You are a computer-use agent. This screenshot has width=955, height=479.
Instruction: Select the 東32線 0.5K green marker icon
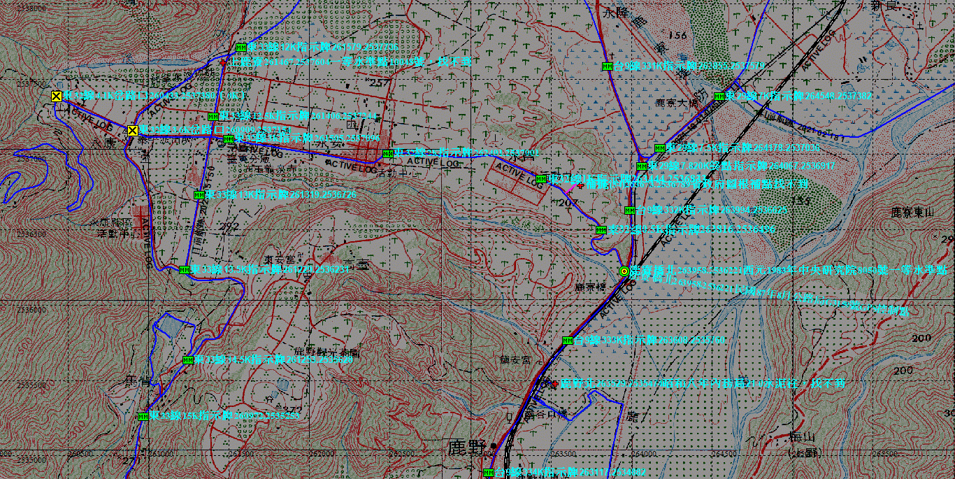click(x=601, y=229)
